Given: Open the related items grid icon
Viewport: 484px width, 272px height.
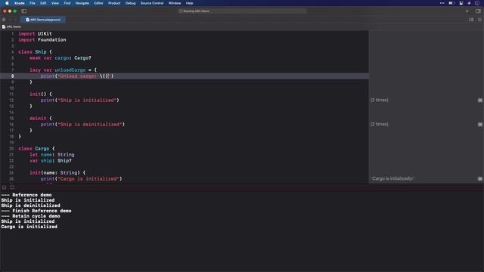Looking at the screenshot, I should (4, 20).
